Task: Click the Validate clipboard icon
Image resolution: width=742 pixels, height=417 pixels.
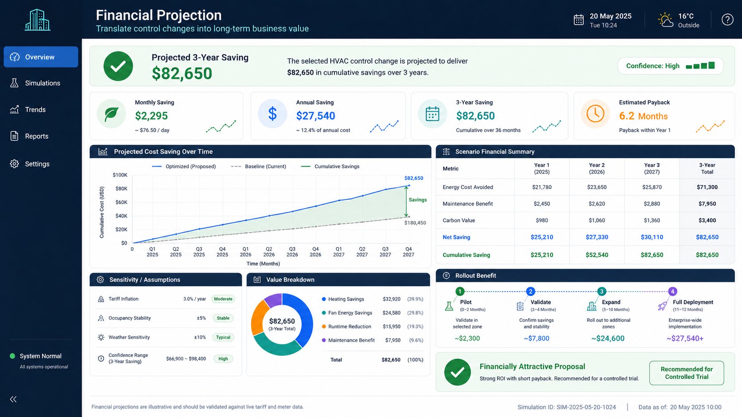Action: point(521,306)
